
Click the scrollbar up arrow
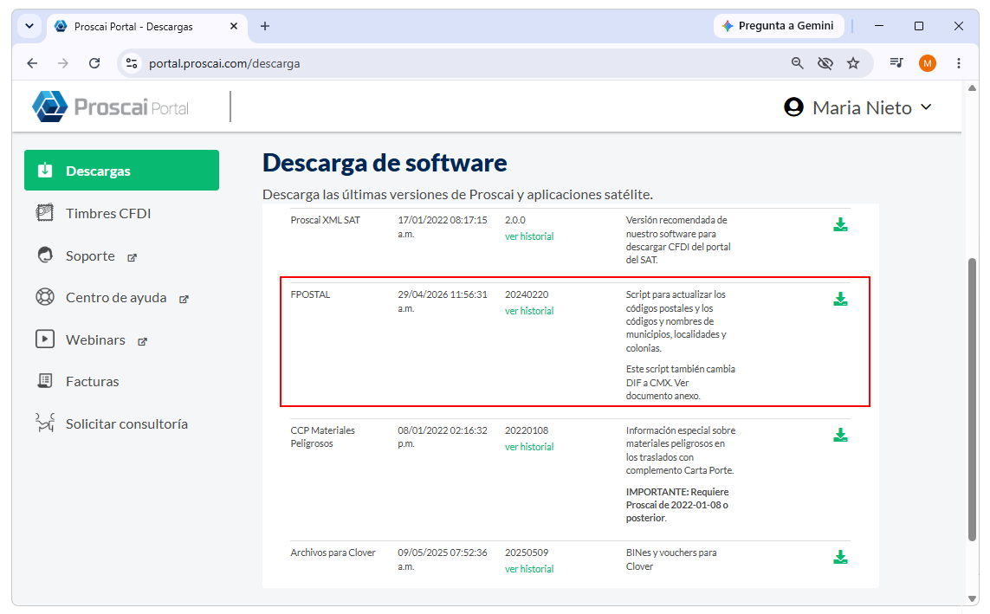tap(973, 88)
